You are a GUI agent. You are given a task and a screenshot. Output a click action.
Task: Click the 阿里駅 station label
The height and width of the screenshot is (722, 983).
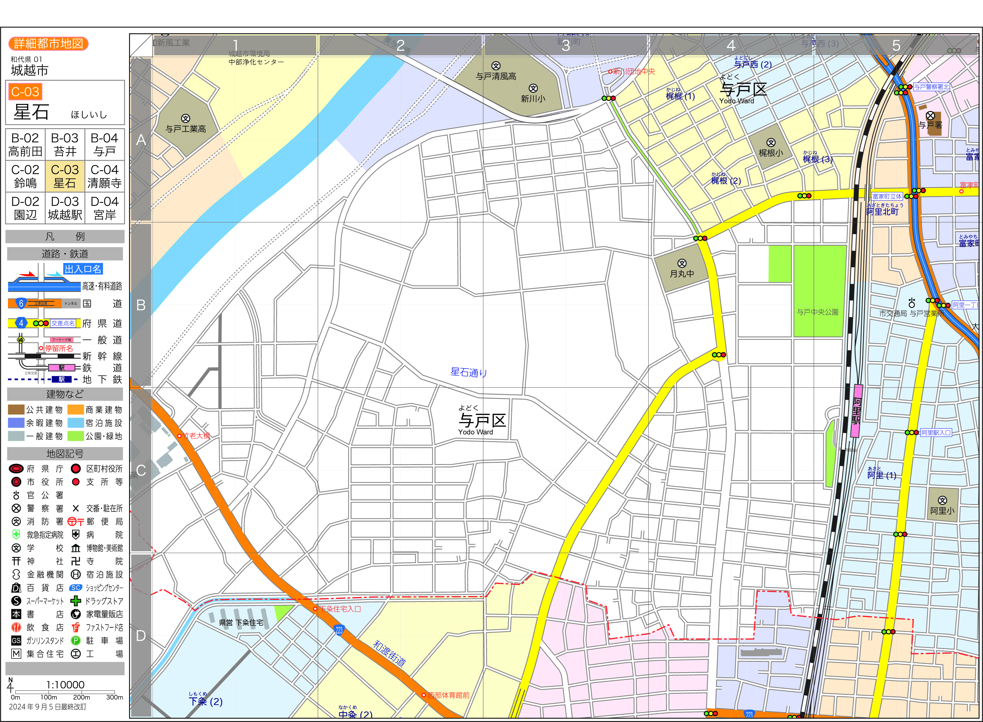pyautogui.click(x=857, y=411)
